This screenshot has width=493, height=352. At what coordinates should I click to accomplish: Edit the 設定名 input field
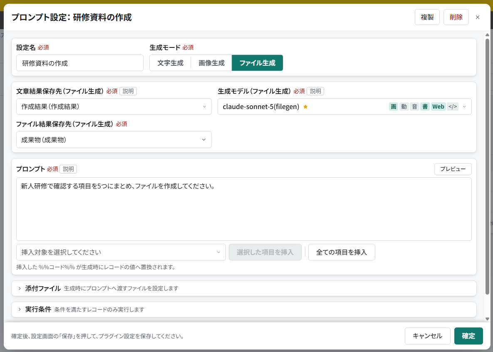point(80,63)
